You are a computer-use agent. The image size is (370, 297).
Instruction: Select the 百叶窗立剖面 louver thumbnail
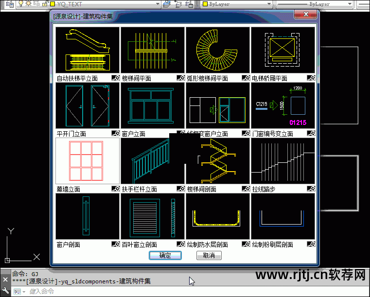153,216
